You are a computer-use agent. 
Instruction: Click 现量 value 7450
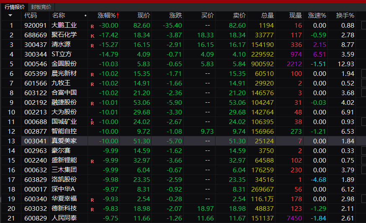tap(294, 218)
